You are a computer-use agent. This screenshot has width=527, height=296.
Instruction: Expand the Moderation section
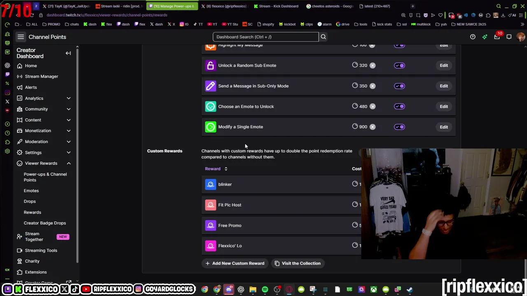click(x=69, y=141)
